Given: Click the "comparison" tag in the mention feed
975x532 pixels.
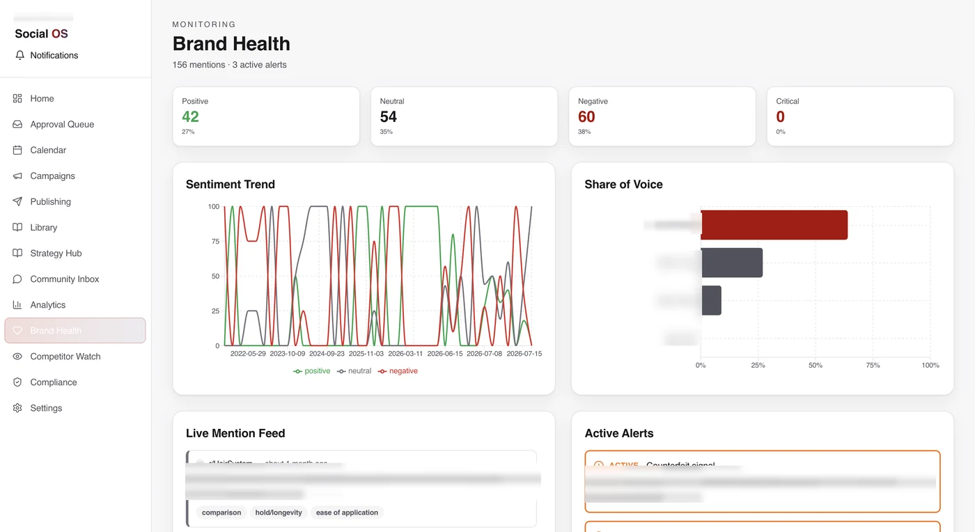Looking at the screenshot, I should pyautogui.click(x=221, y=513).
